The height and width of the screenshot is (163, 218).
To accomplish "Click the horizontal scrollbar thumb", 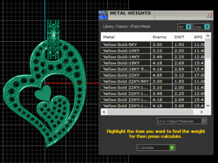I will [x=150, y=112].
